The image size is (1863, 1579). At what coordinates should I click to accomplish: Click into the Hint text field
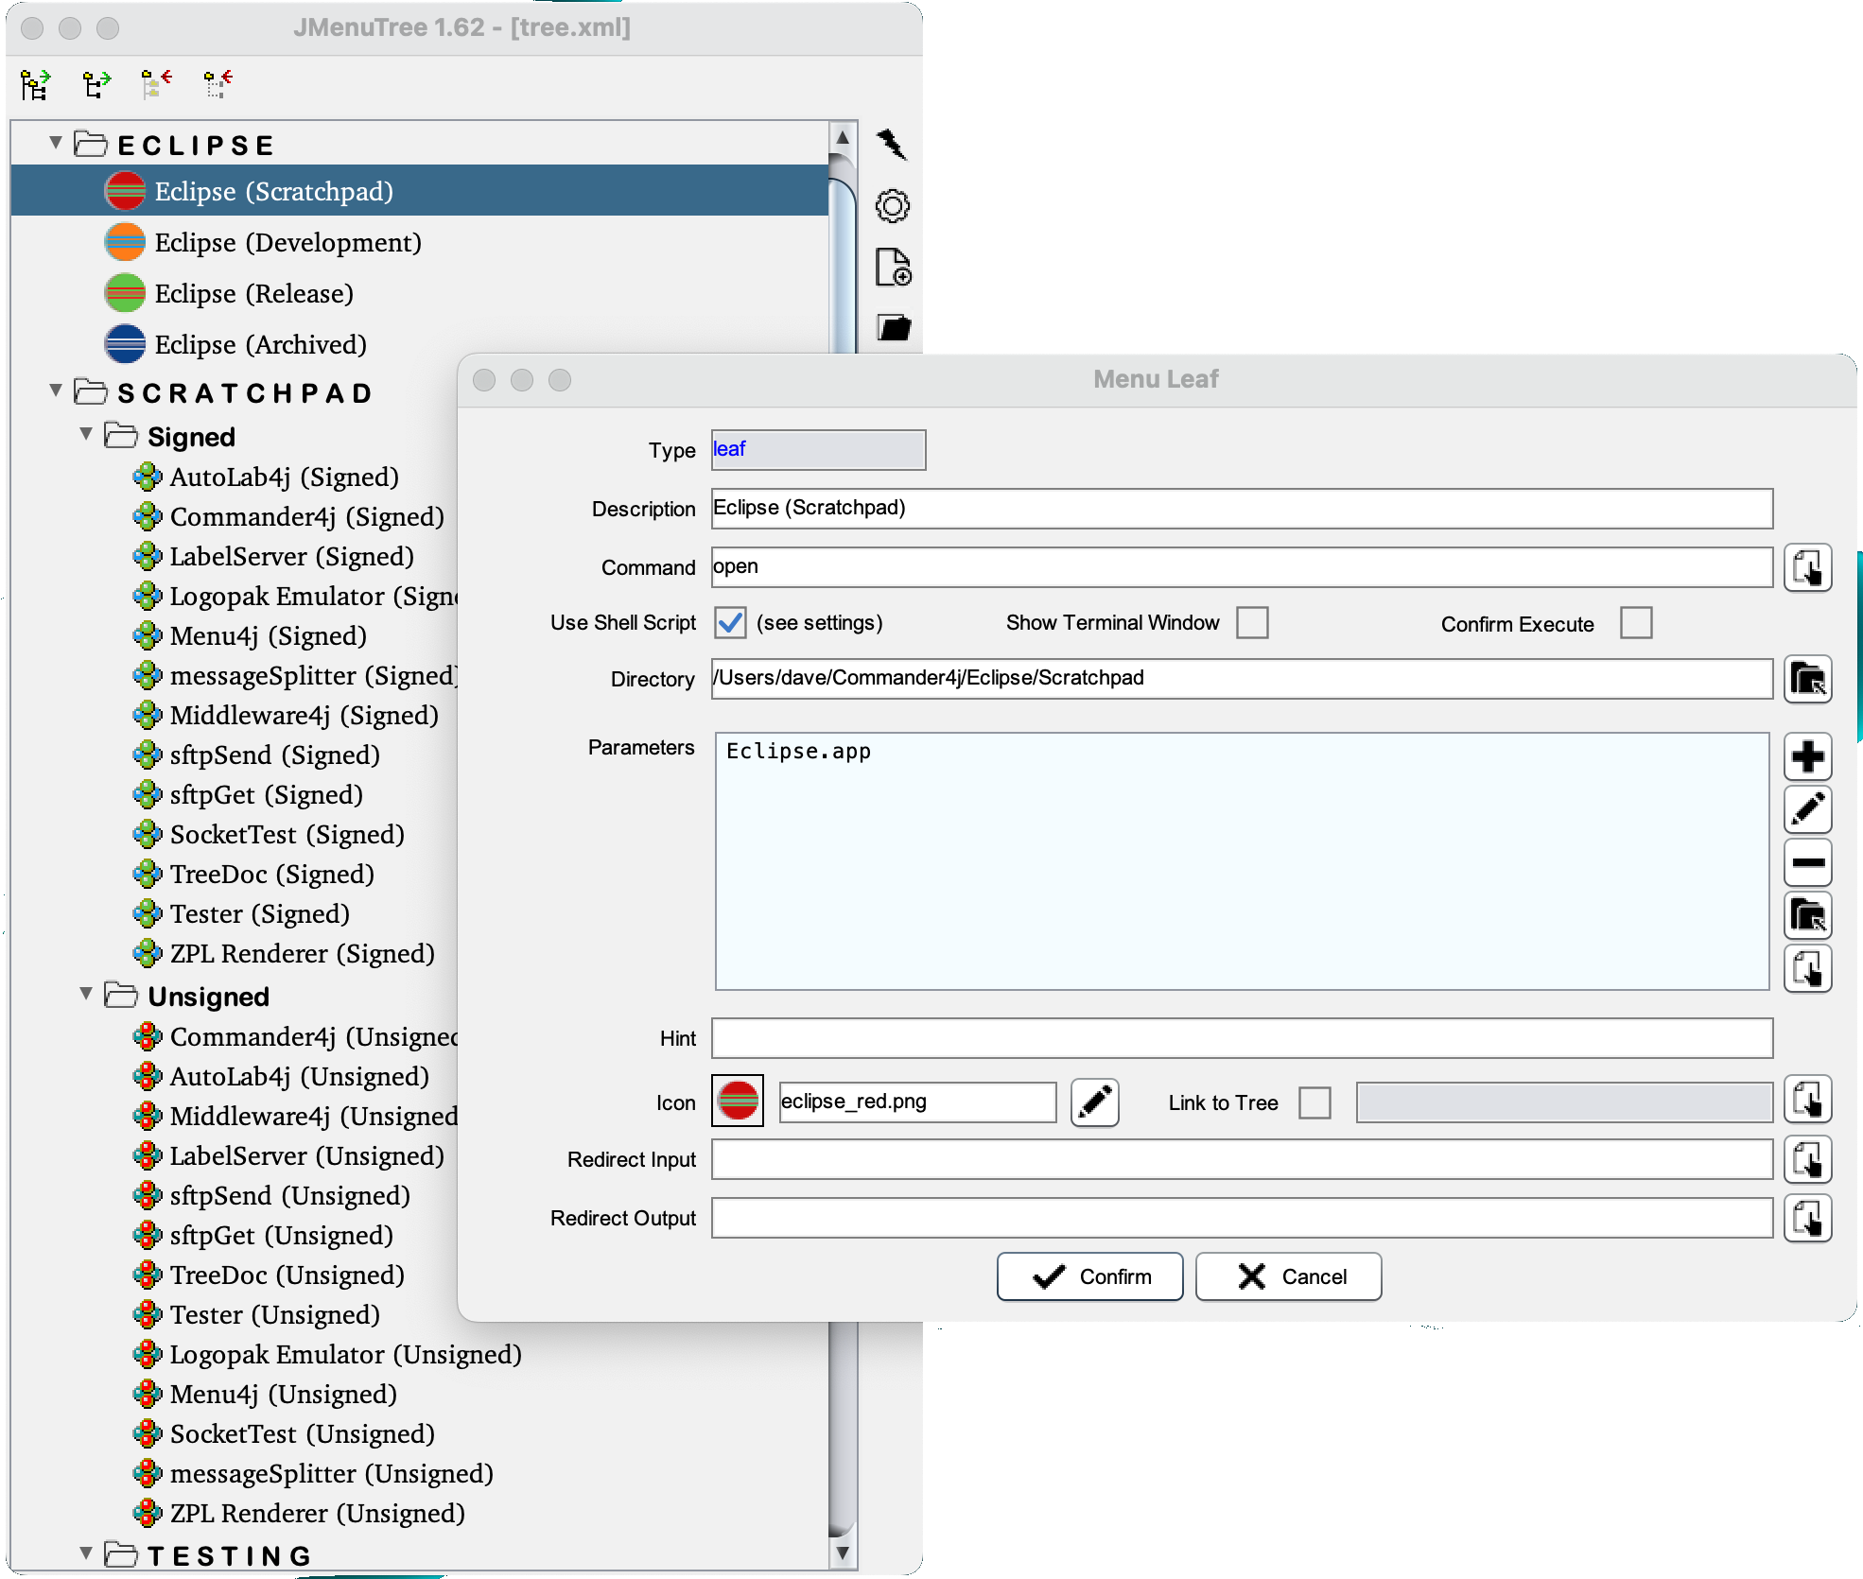pyautogui.click(x=1241, y=1038)
